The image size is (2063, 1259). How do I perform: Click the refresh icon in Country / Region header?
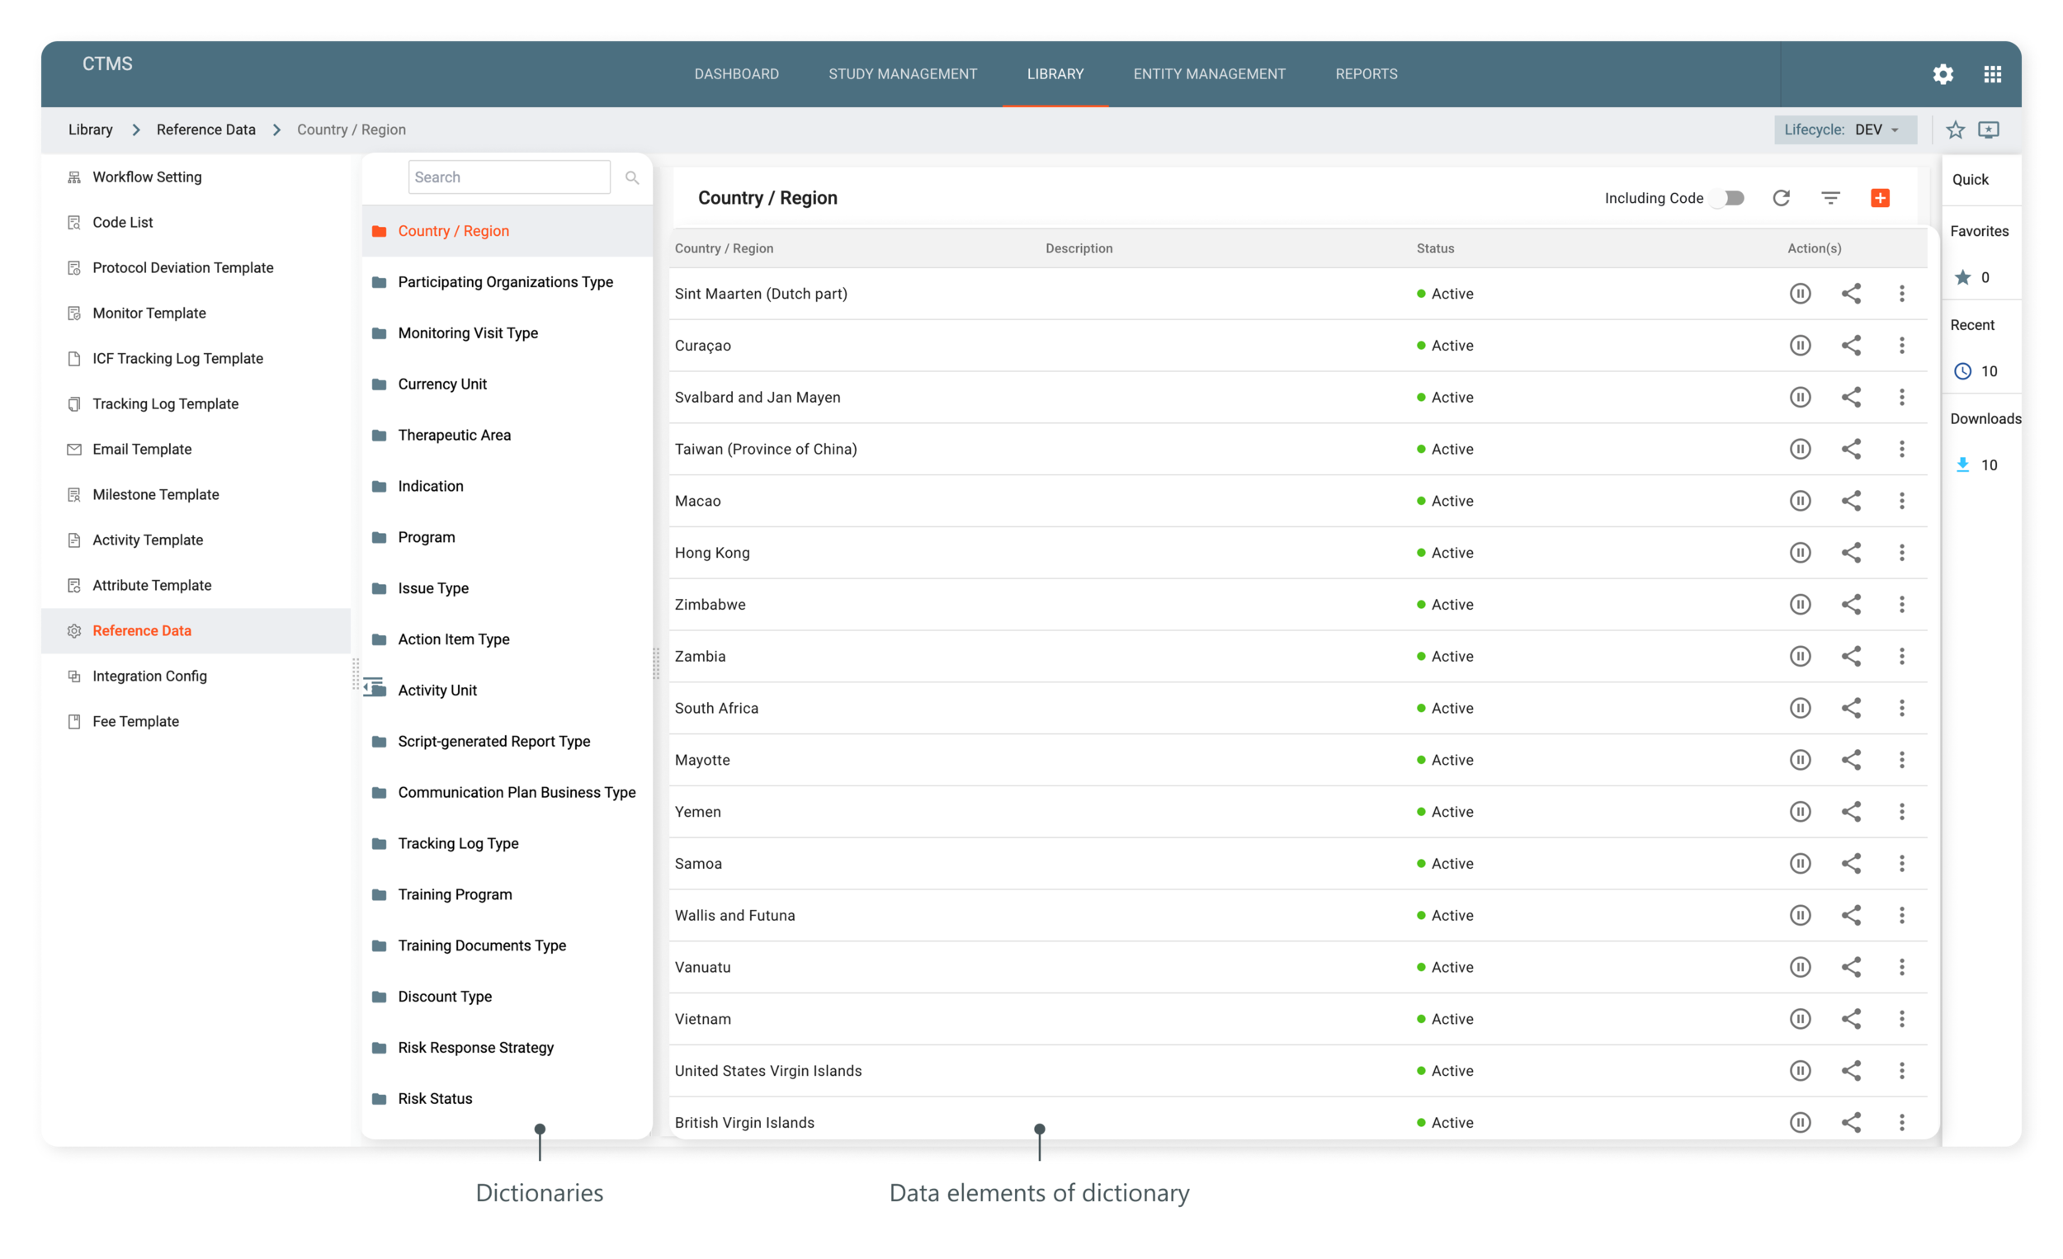coord(1781,197)
